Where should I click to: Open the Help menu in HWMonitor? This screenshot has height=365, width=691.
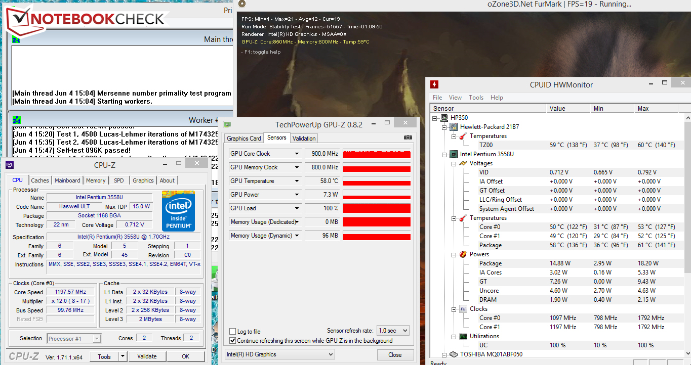(x=497, y=98)
